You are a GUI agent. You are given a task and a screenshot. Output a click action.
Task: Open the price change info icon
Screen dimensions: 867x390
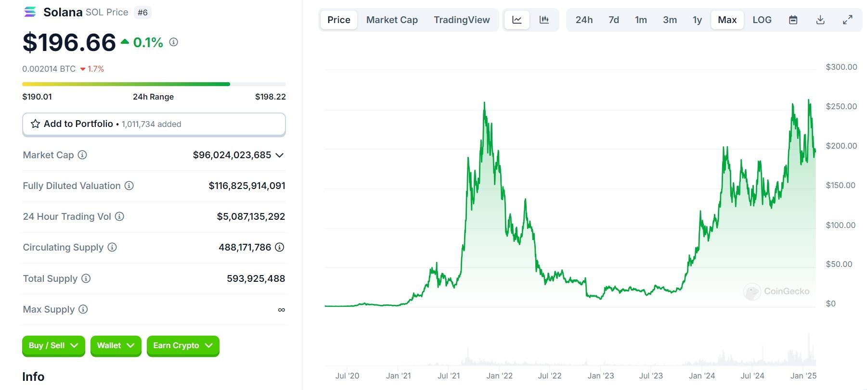174,42
